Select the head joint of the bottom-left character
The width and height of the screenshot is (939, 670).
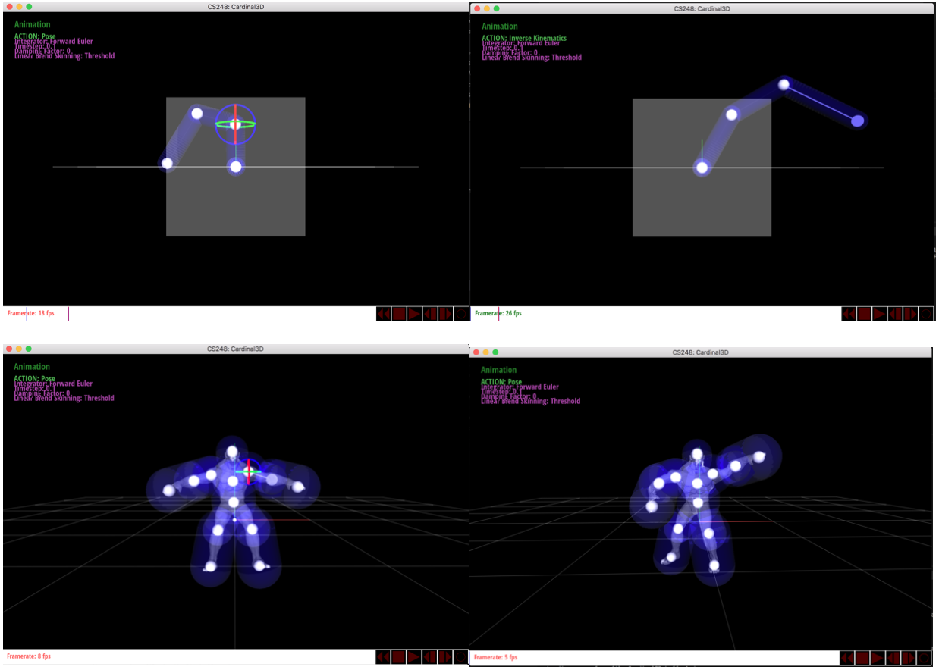point(232,452)
